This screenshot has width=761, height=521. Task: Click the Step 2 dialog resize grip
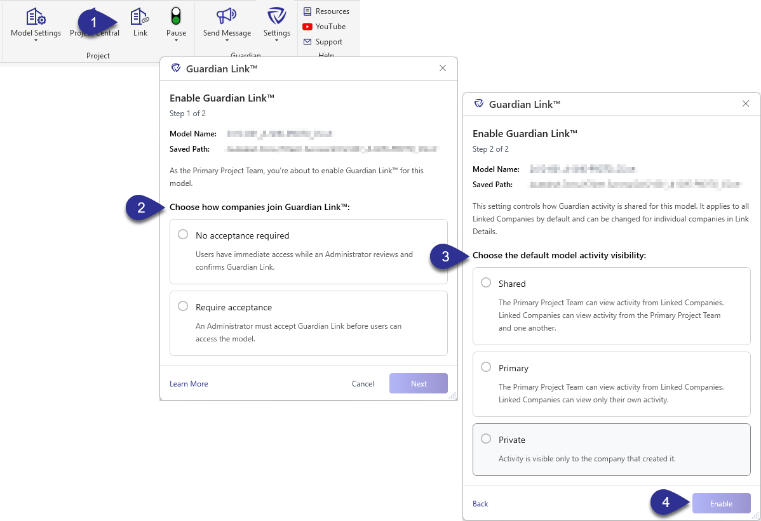[756, 516]
